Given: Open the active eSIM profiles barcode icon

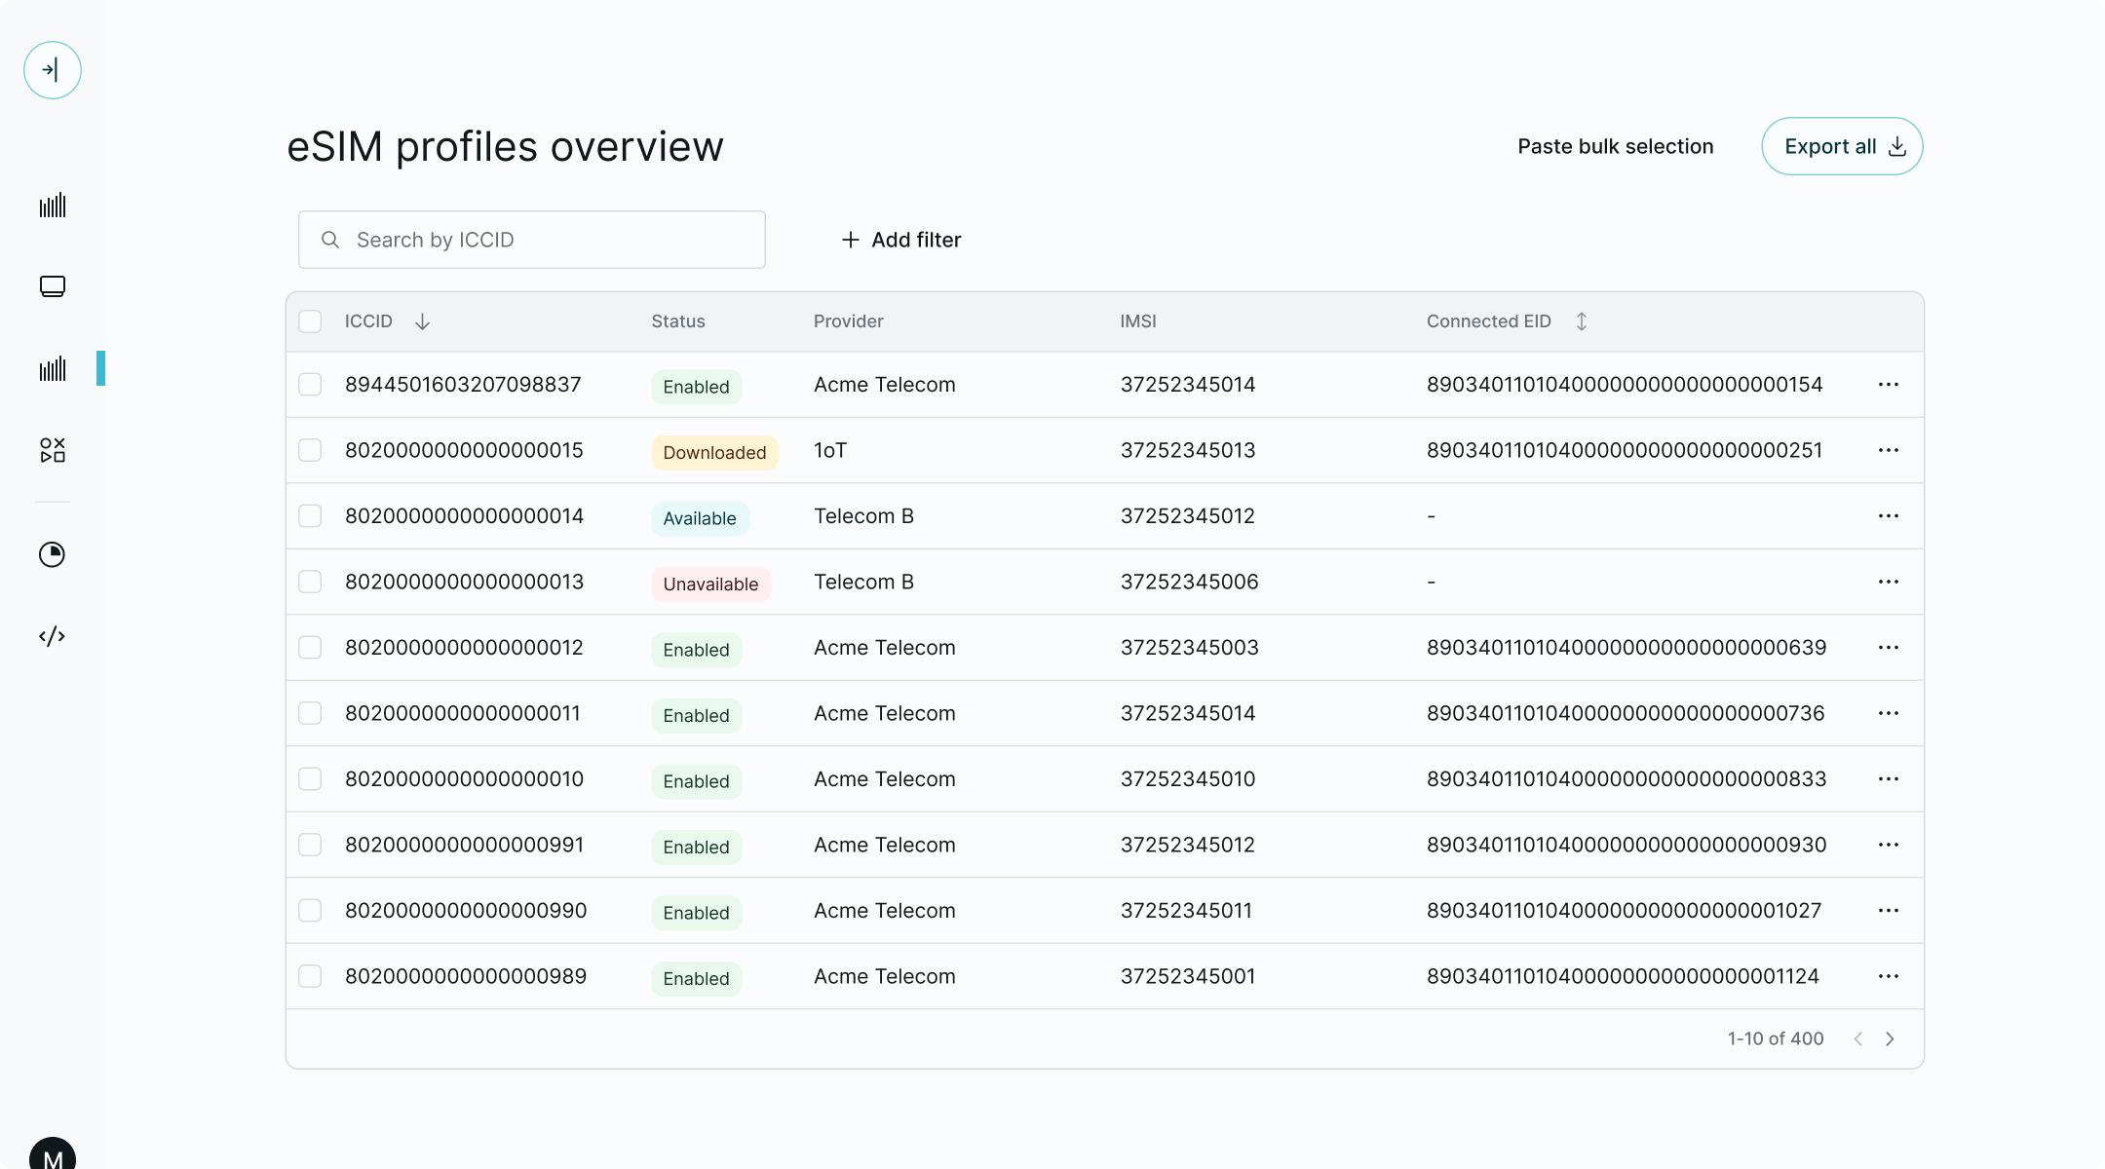Looking at the screenshot, I should pos(53,368).
